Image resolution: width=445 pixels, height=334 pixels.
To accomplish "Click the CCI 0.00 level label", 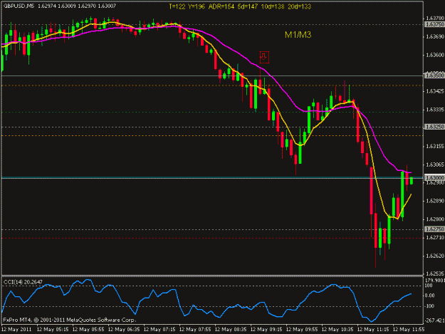I will tap(429, 296).
